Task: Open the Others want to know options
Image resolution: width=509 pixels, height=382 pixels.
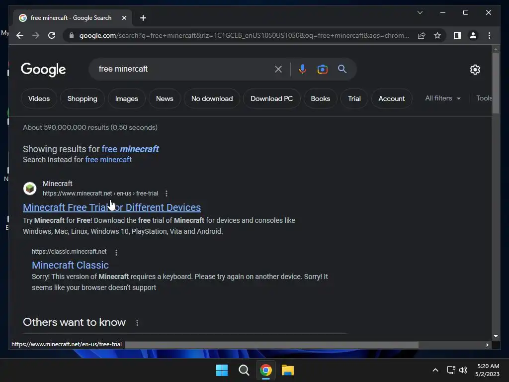Action: [x=137, y=322]
